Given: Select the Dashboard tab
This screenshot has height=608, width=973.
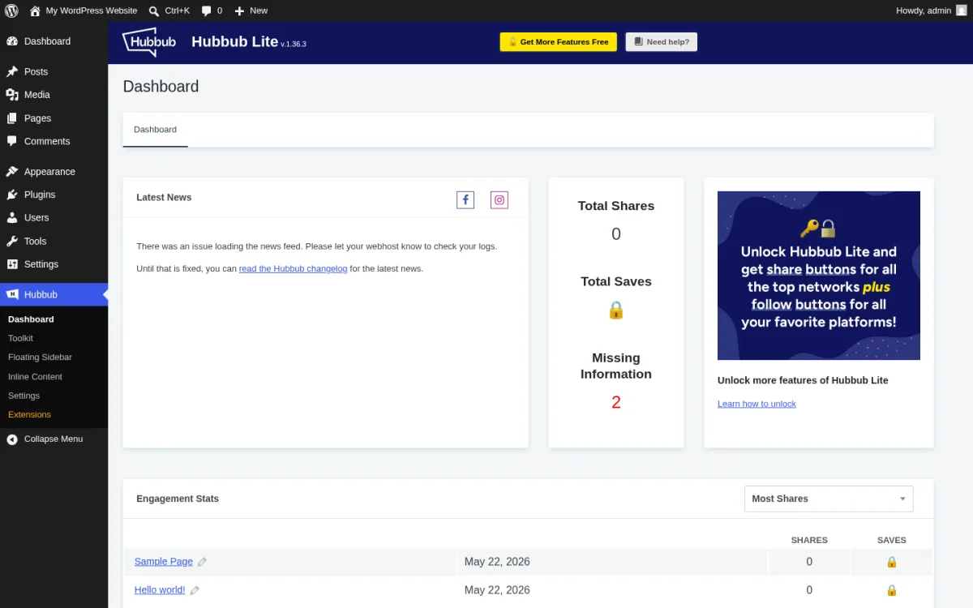Looking at the screenshot, I should tap(155, 130).
